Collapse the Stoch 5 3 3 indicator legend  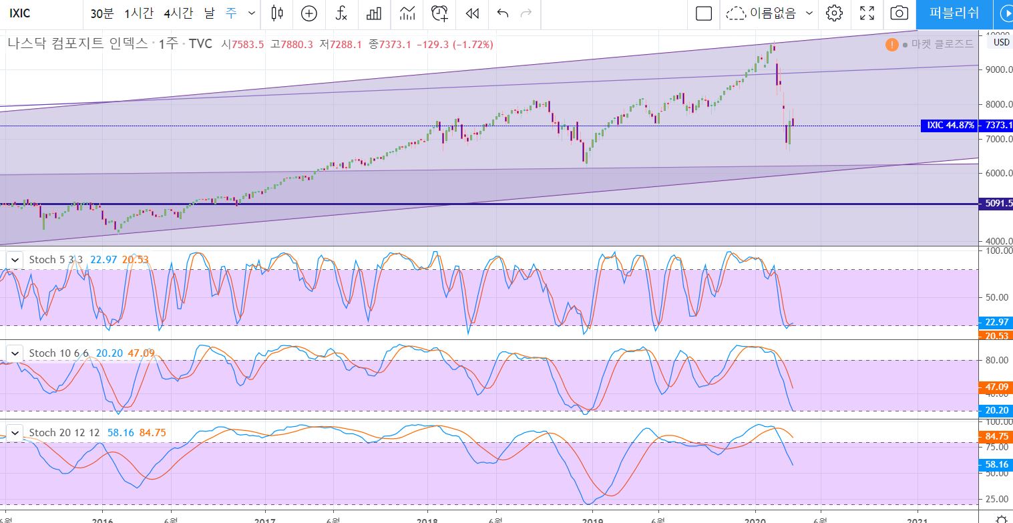[15, 260]
